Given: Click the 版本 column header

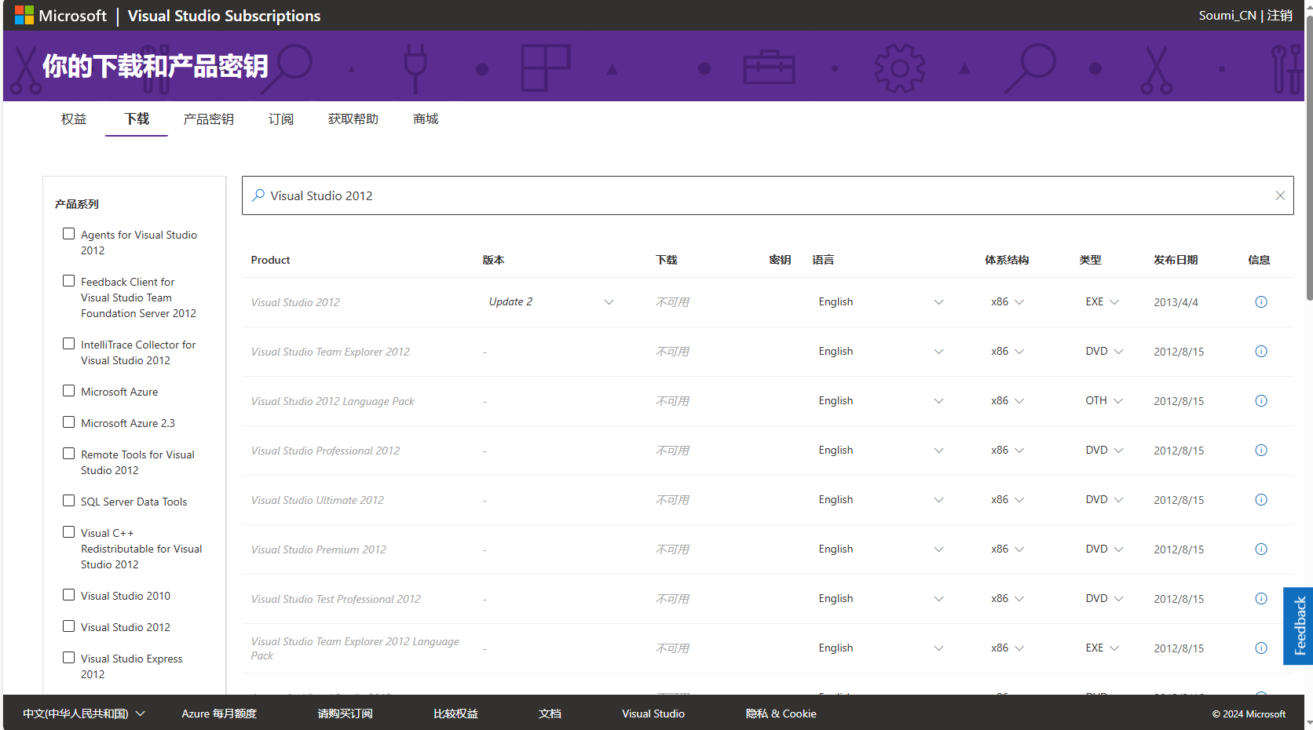Looking at the screenshot, I should (493, 260).
